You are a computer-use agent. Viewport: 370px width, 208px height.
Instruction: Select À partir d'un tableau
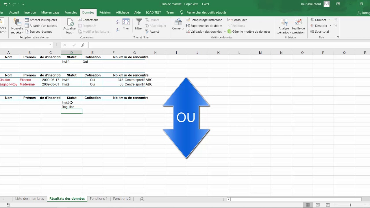(41, 26)
